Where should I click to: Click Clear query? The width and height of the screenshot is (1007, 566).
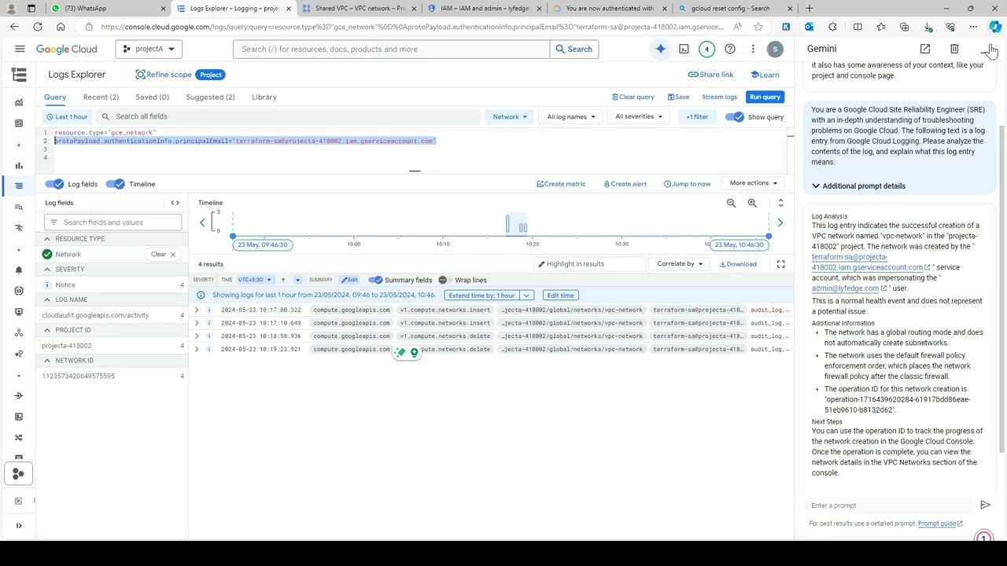(633, 97)
